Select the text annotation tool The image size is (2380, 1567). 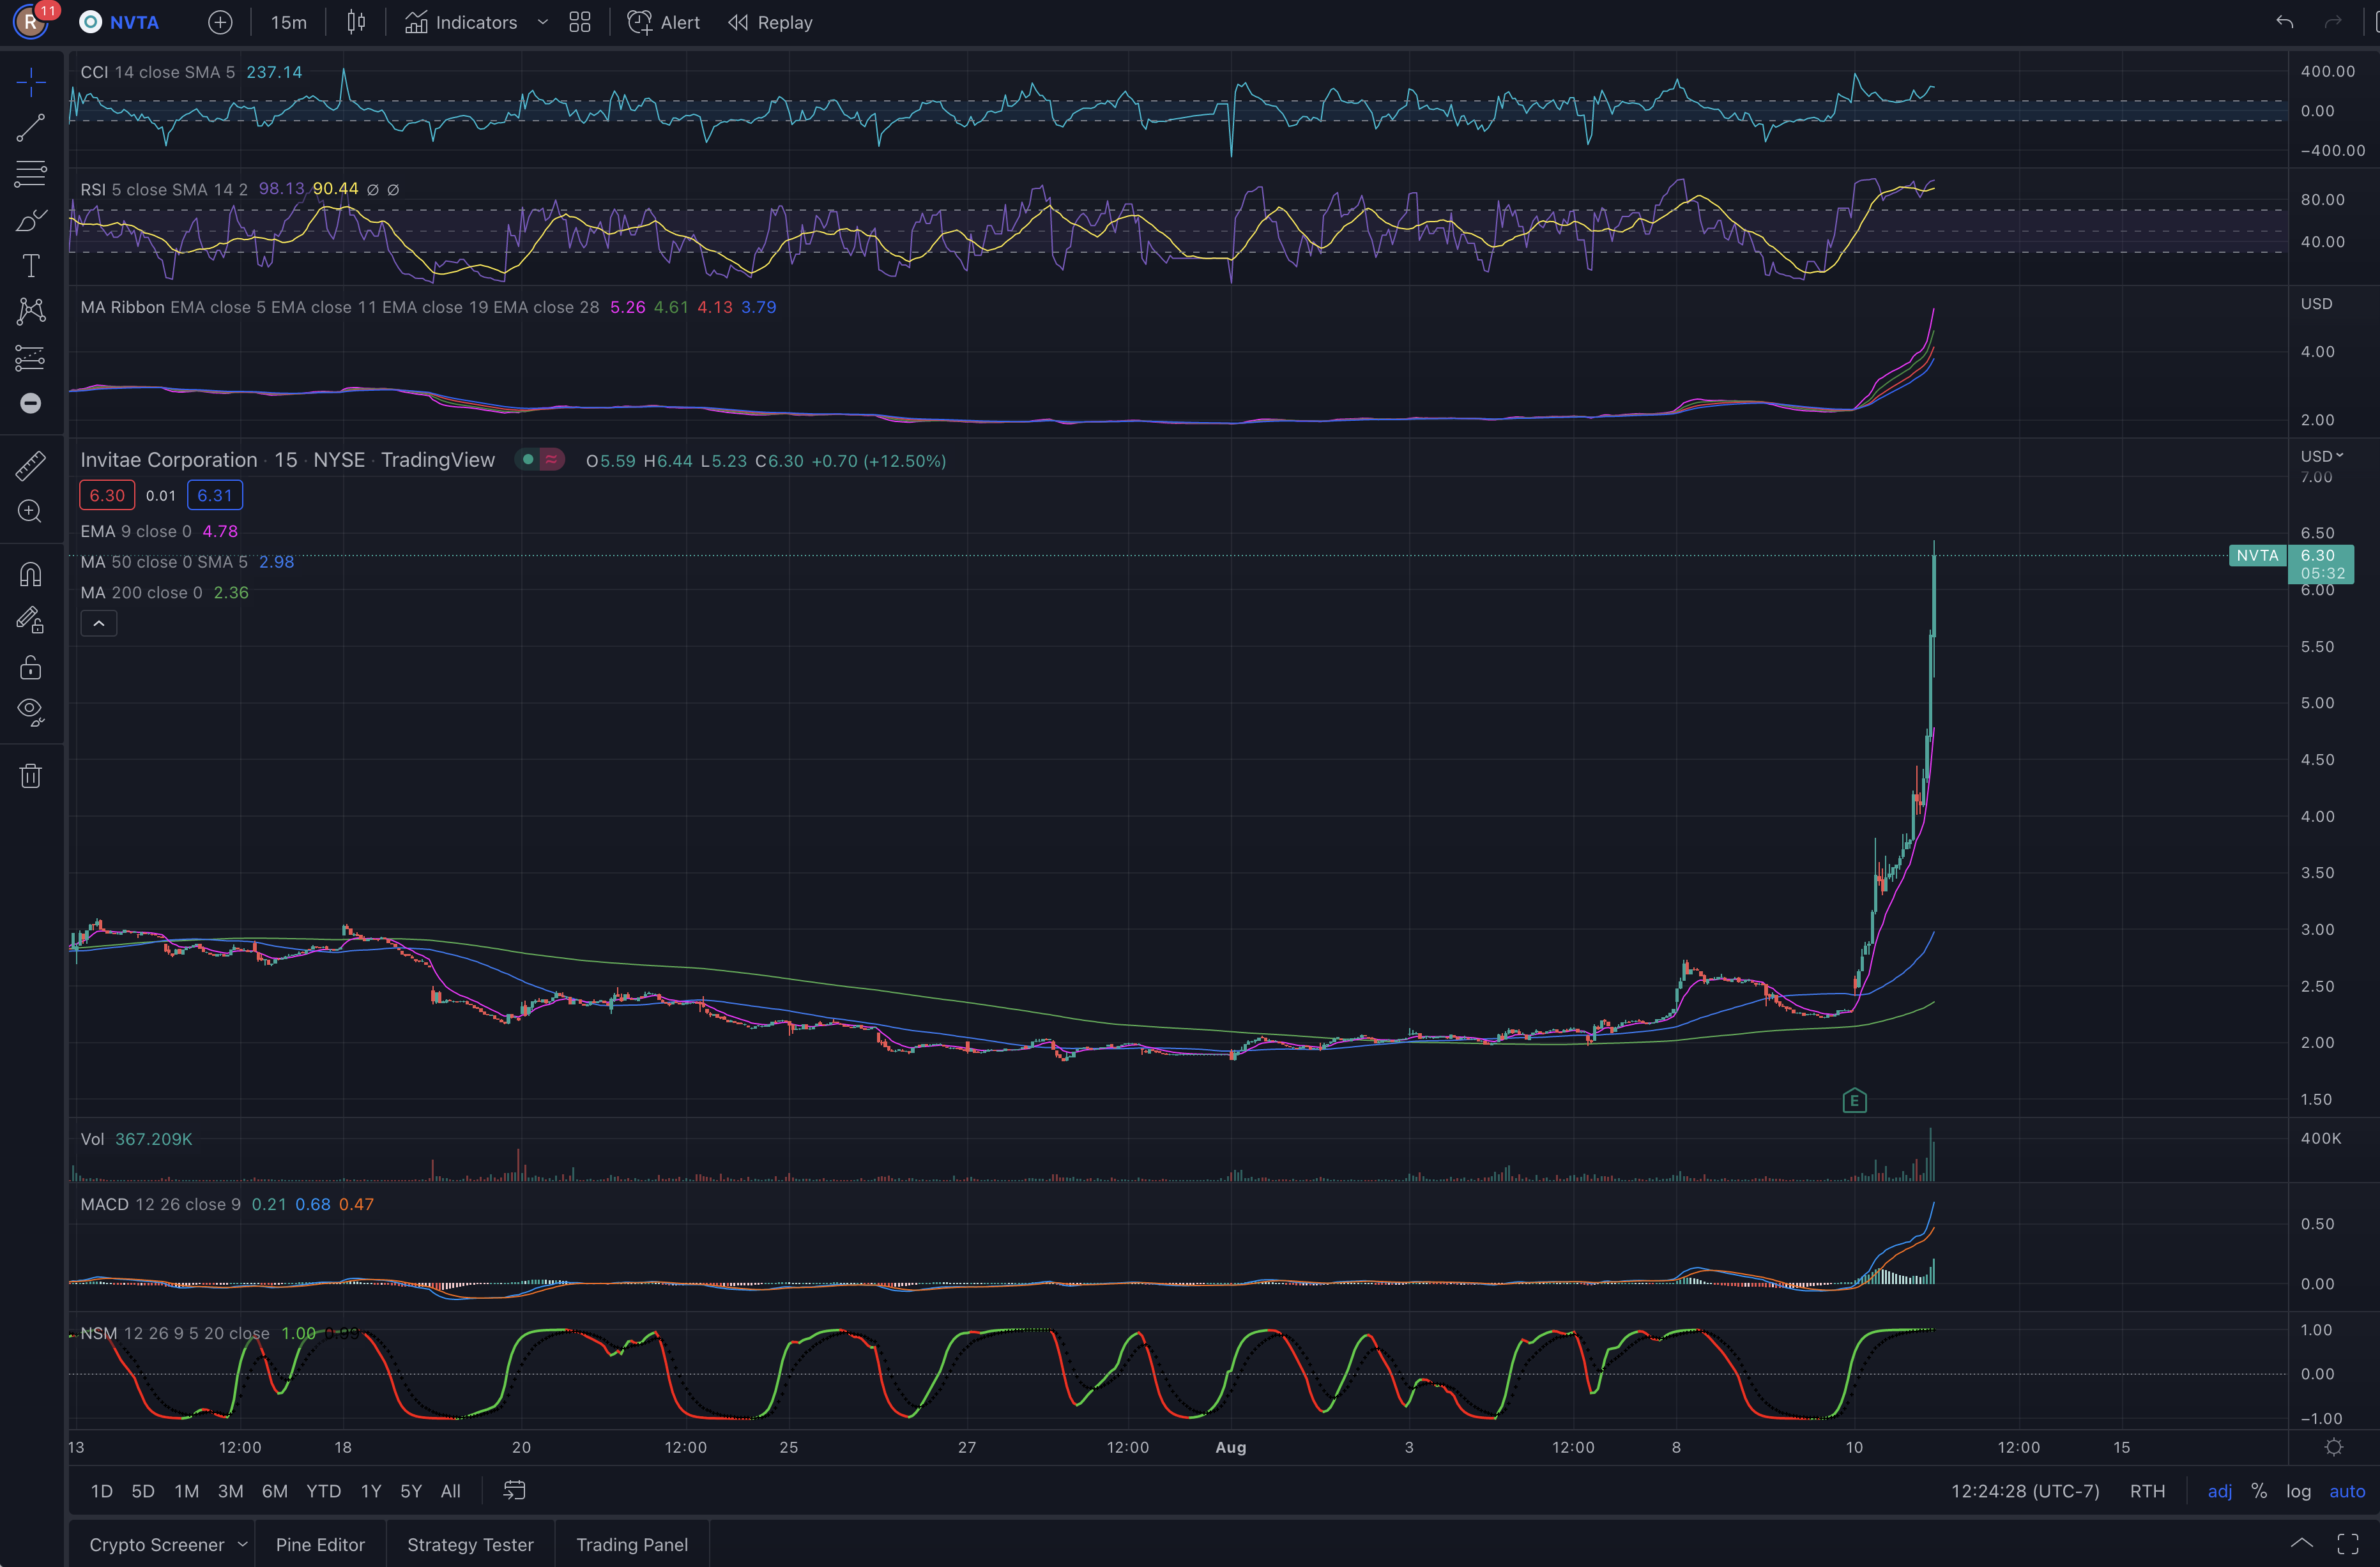[31, 266]
